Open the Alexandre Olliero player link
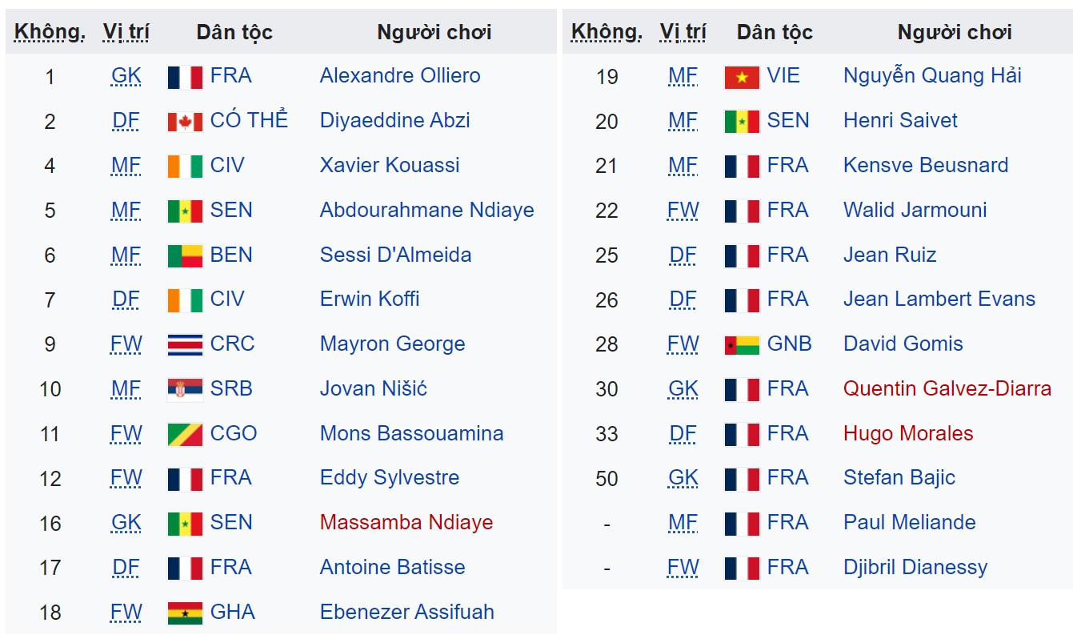The image size is (1073, 635). click(x=400, y=76)
